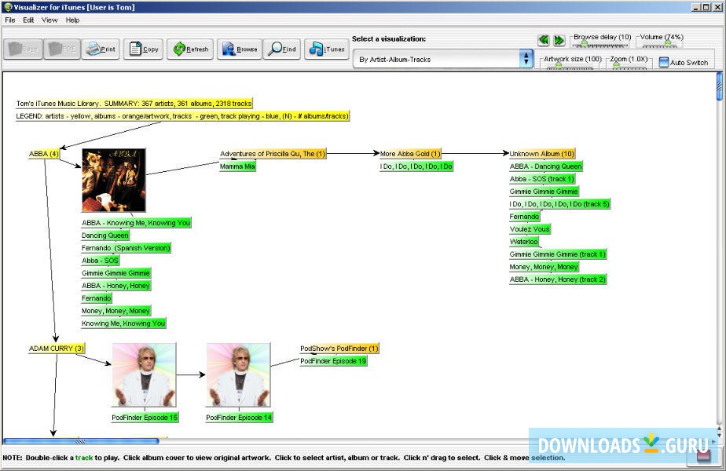Click the ABBA (4) artist label
Screen dimensions: 726x471
coord(44,153)
